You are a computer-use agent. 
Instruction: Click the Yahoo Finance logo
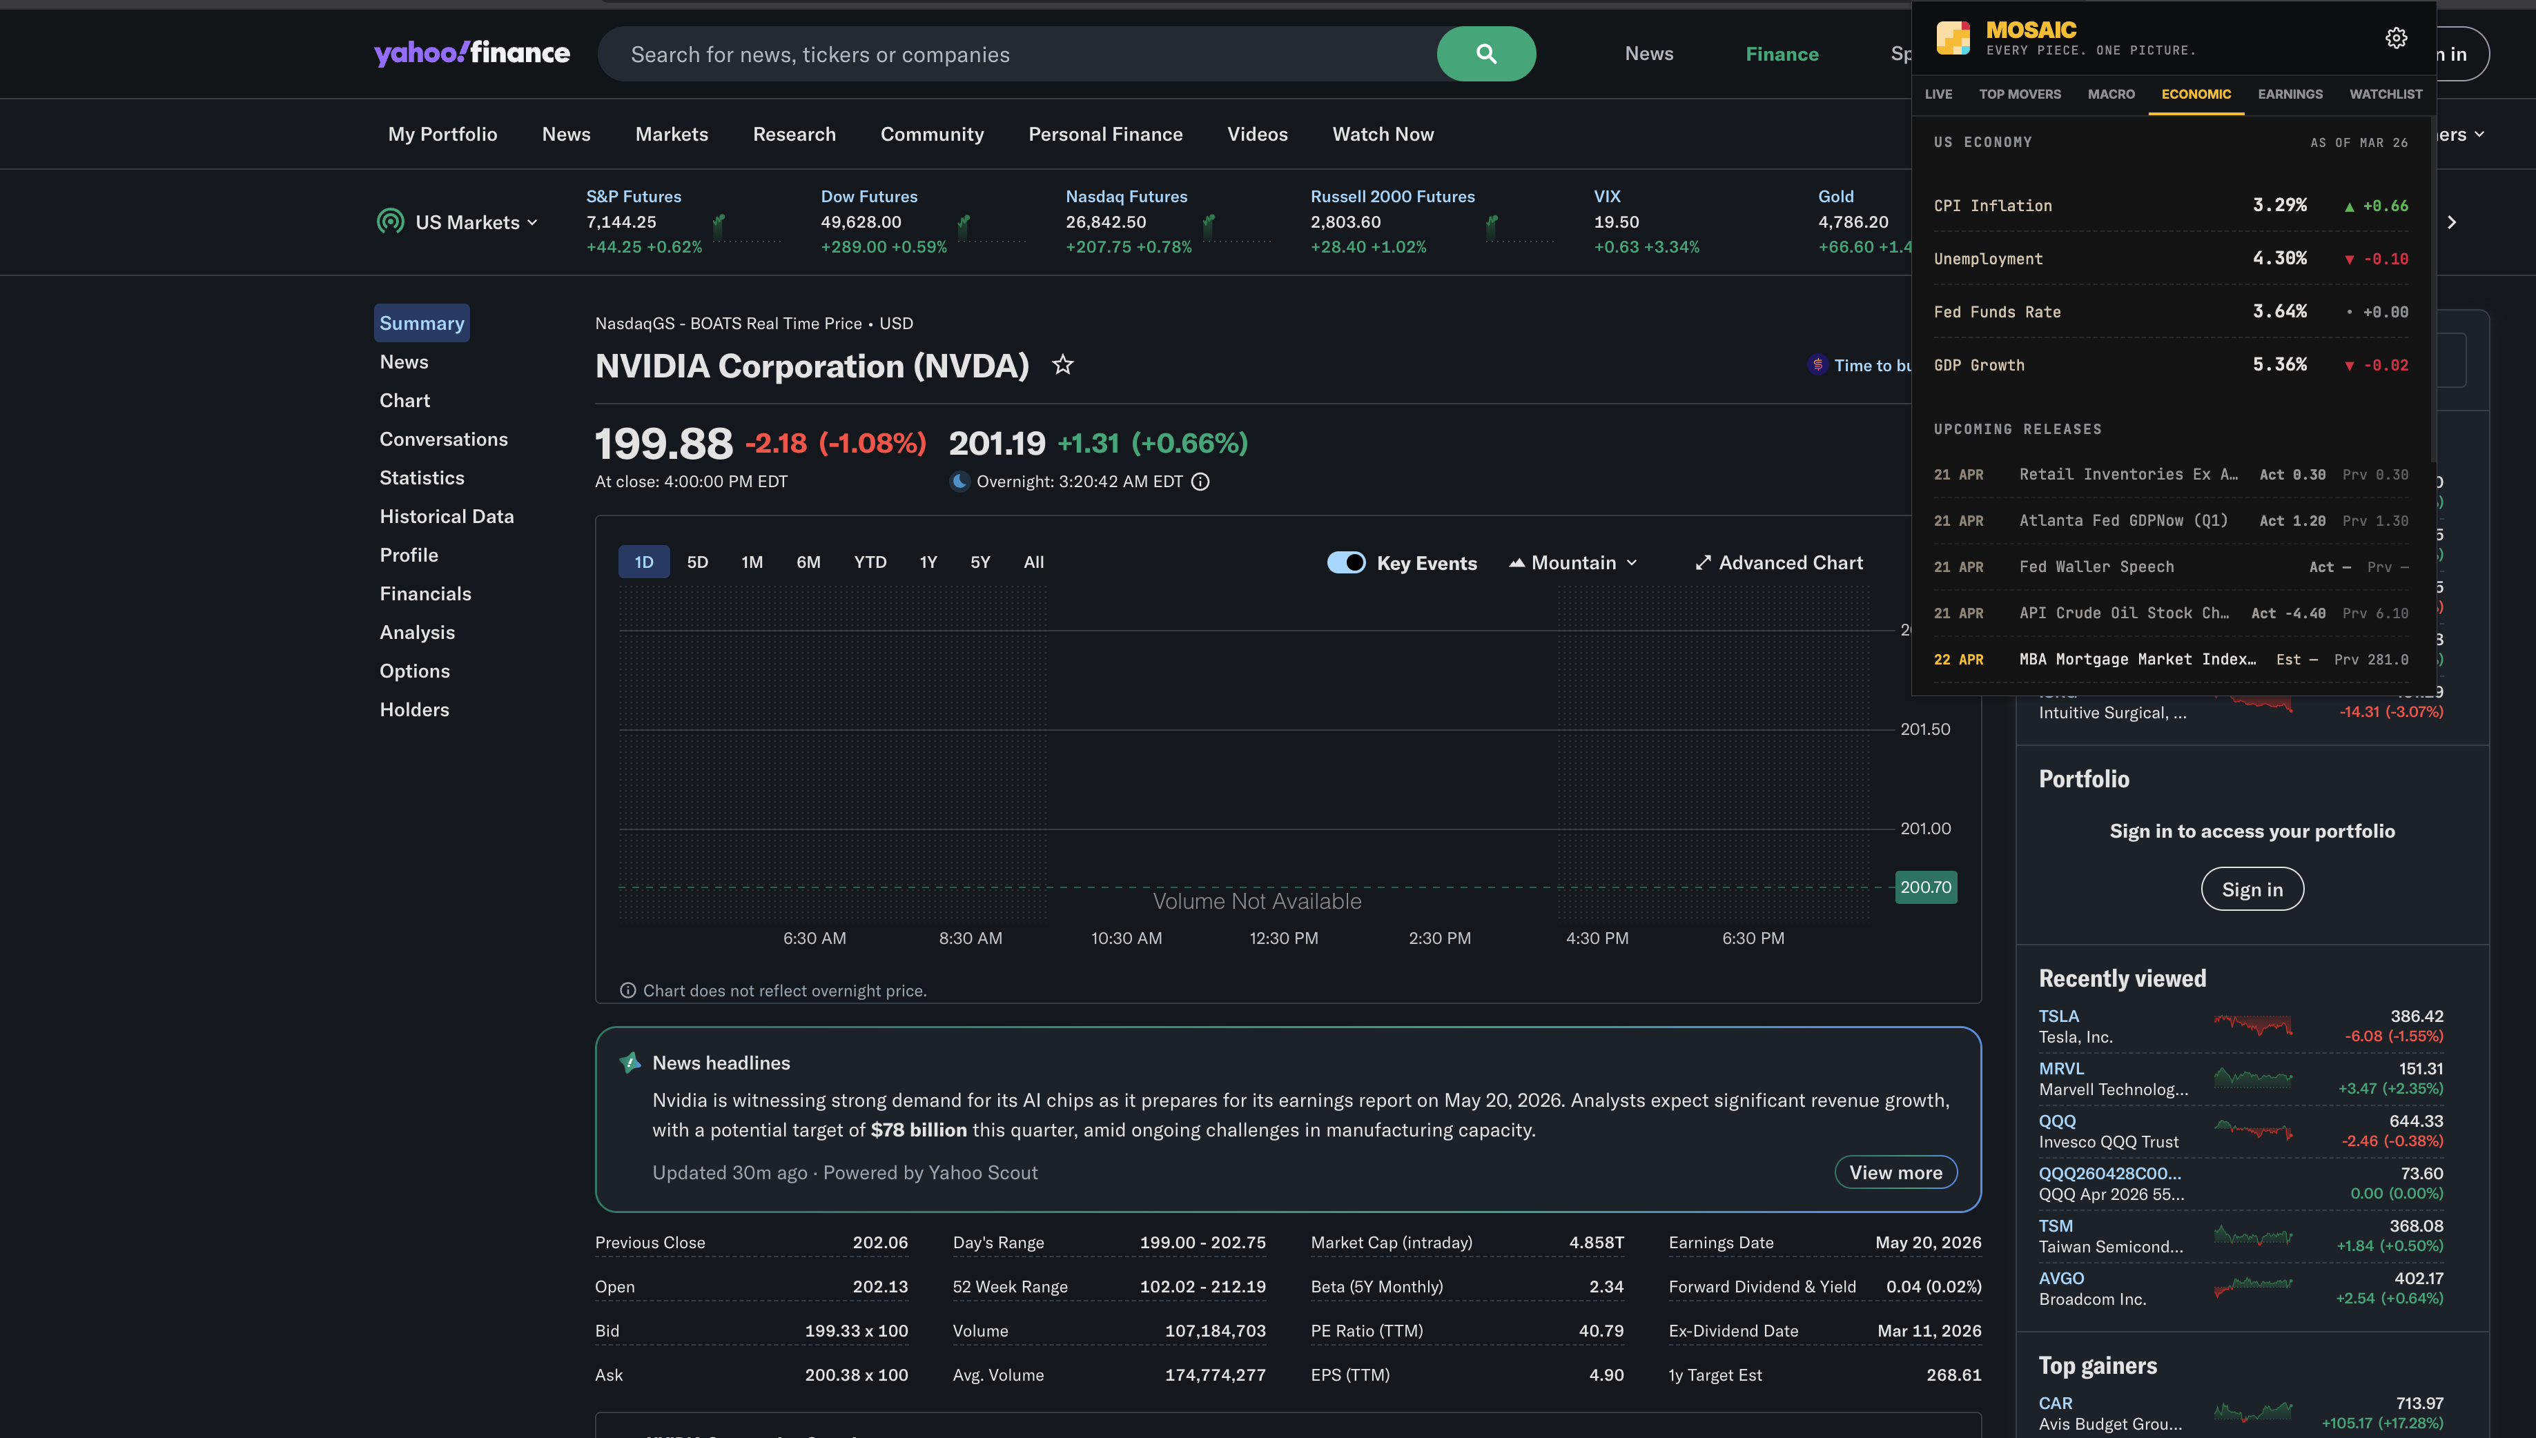tap(472, 53)
